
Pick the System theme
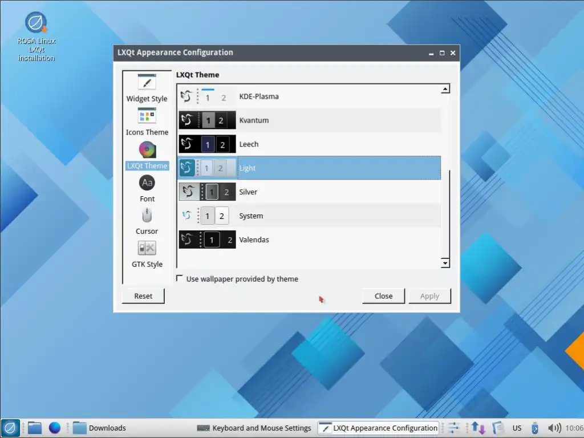310,216
